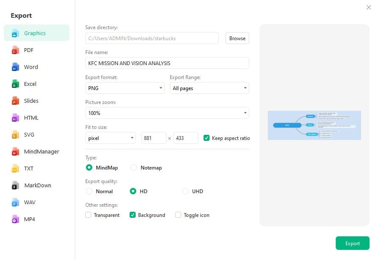Click the File name input field
Viewport: 378px width, 260px height.
(x=167, y=63)
